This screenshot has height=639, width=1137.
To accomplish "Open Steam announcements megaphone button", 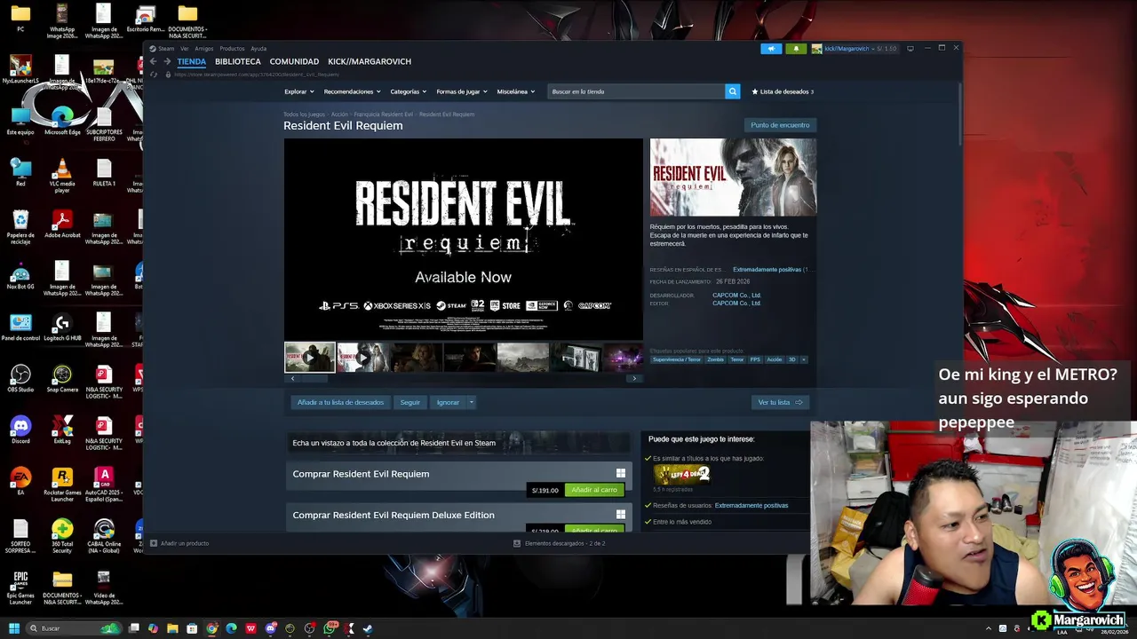I will 771,49.
